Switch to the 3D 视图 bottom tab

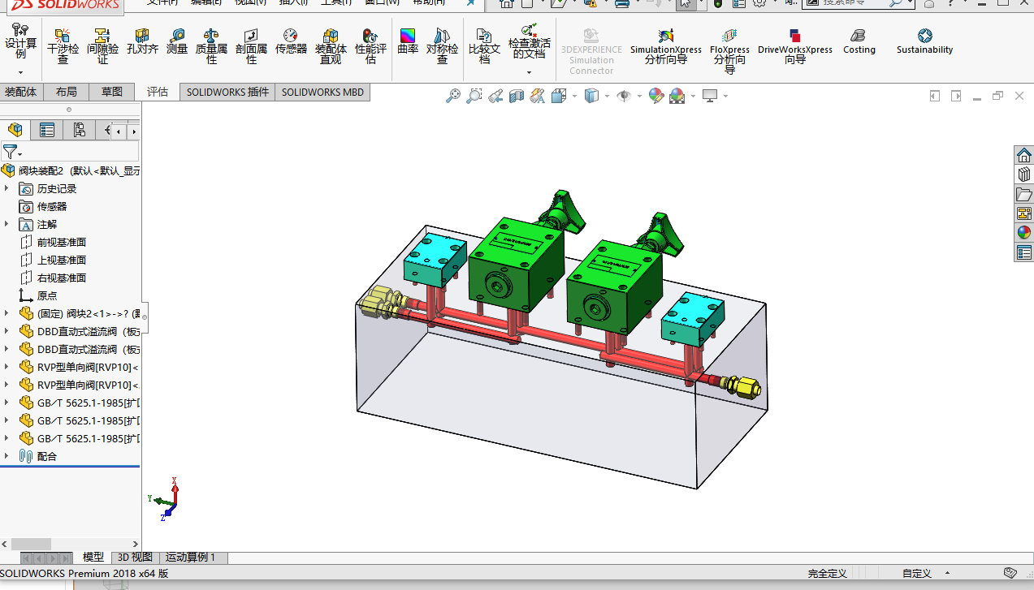(136, 557)
